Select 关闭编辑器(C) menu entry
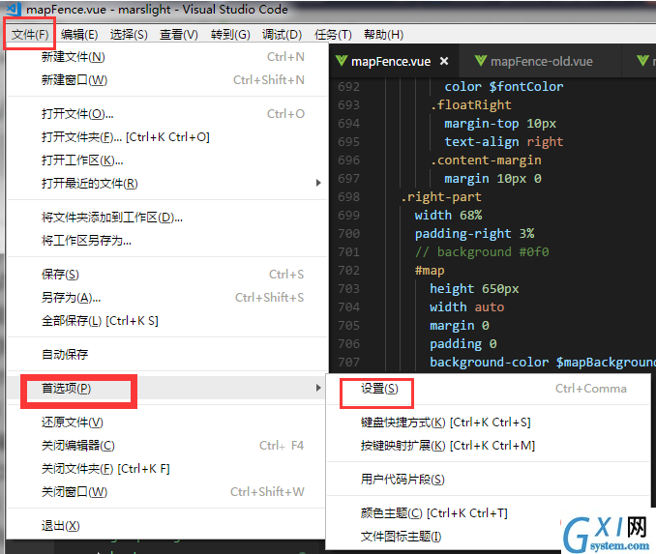 167,446
